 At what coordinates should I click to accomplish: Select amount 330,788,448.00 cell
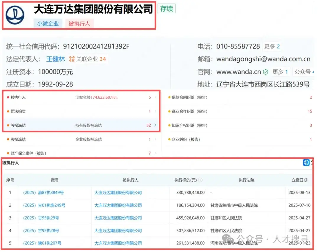(191, 193)
